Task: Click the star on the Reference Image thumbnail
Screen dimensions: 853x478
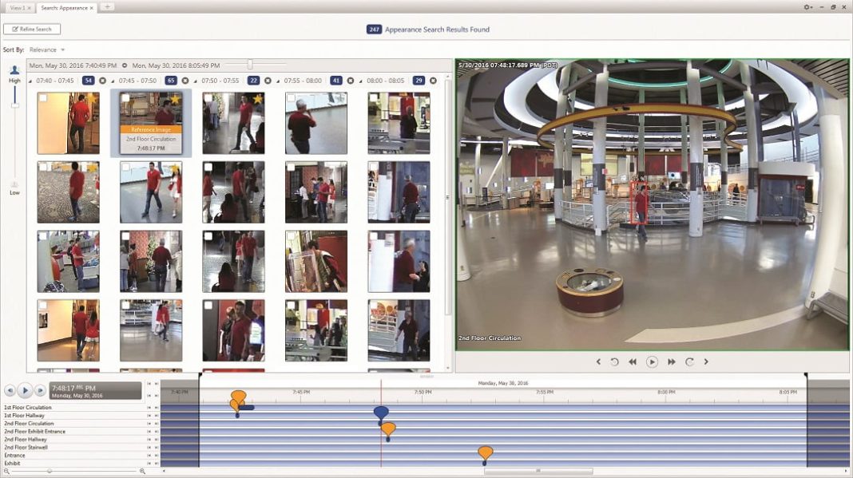Action: 173,98
